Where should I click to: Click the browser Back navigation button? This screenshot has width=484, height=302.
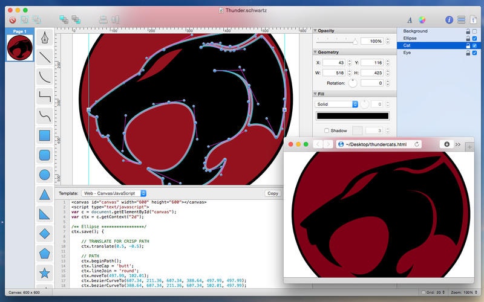318,144
